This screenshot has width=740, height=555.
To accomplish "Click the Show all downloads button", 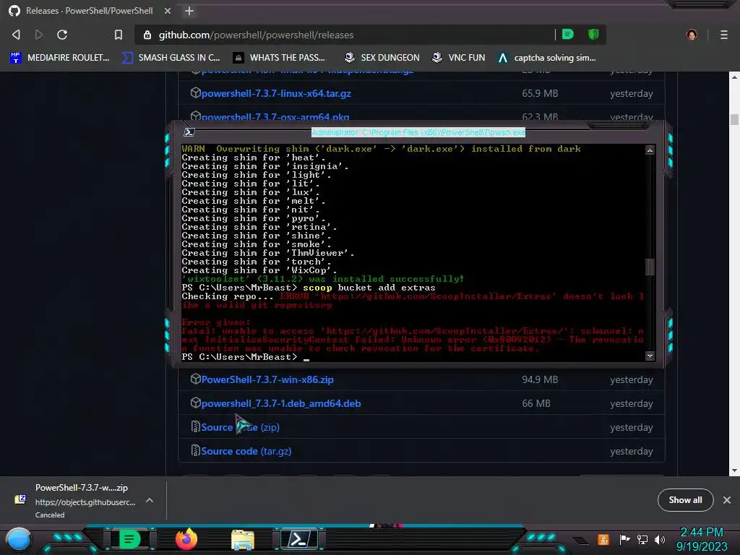I will (685, 500).
